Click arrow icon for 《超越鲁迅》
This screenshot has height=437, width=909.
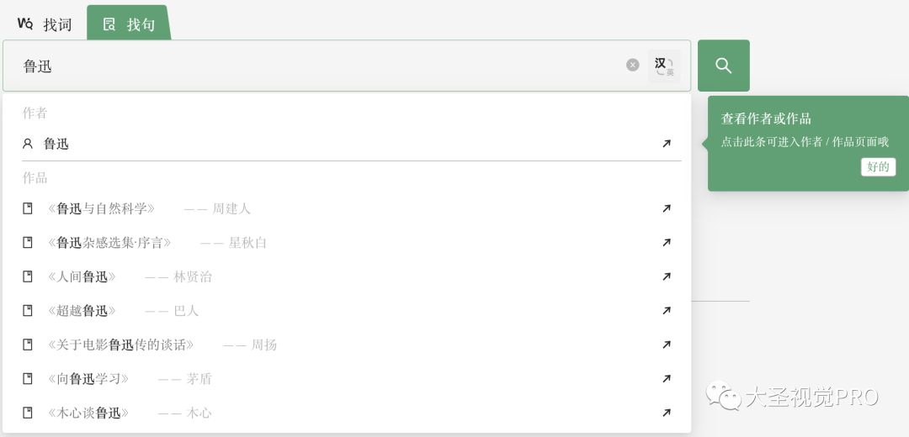click(x=667, y=311)
